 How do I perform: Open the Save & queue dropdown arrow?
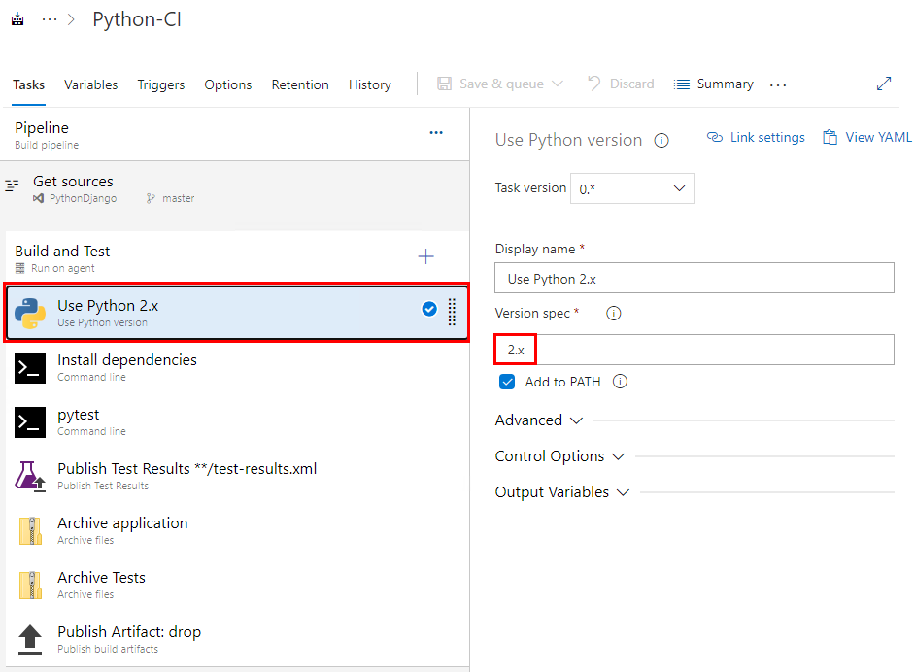558,84
